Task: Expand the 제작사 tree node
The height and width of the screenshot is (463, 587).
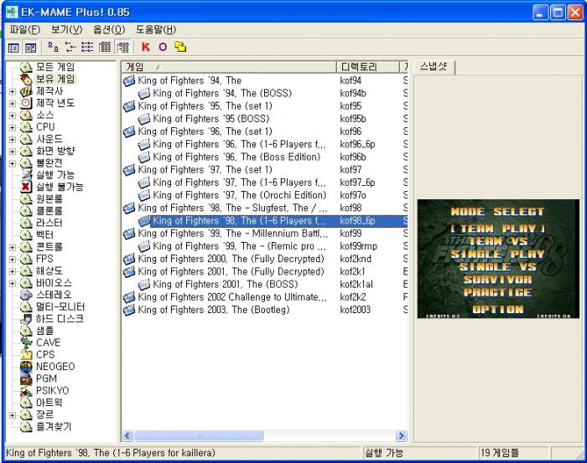Action: (13, 91)
